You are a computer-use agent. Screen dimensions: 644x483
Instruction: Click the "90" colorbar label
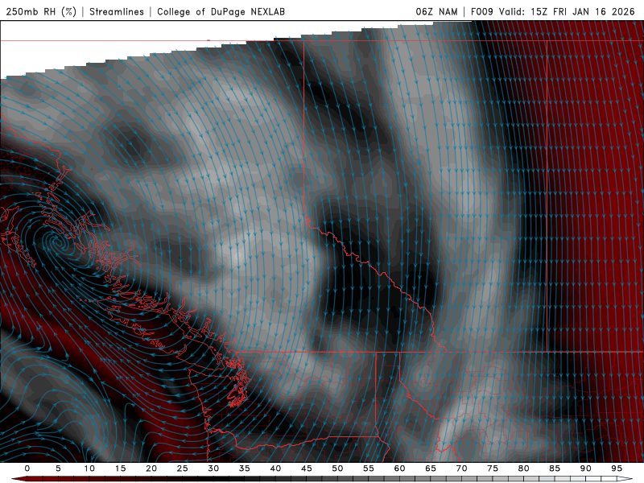[585, 469]
